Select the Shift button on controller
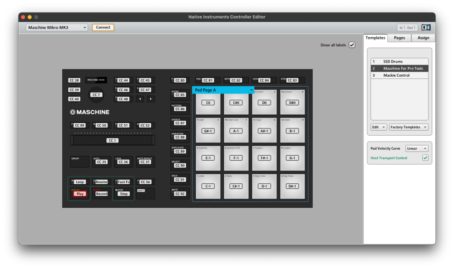Image resolution: width=454 pixels, height=269 pixels. tap(145, 193)
